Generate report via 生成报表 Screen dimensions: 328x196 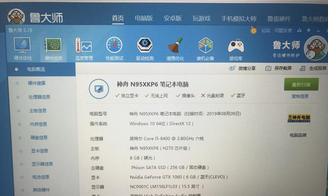pos(313,68)
